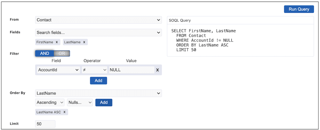
Task: Open the Nulls ordering dropdown
Action: pos(80,103)
